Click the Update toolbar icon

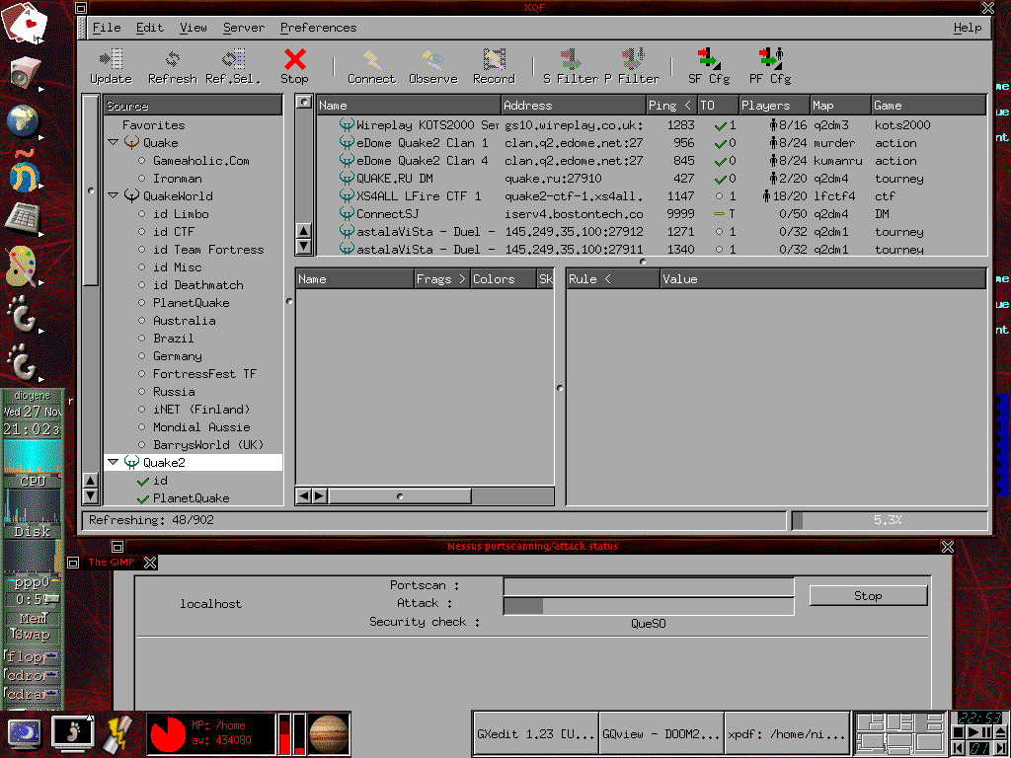[x=111, y=60]
